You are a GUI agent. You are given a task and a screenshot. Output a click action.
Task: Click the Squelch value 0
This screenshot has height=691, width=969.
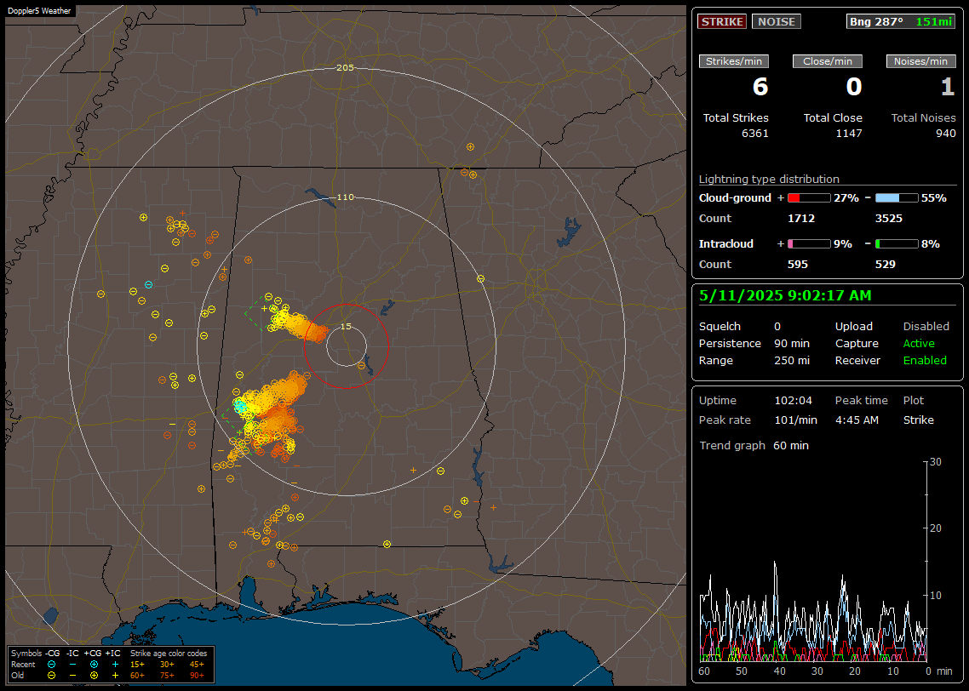click(x=777, y=327)
